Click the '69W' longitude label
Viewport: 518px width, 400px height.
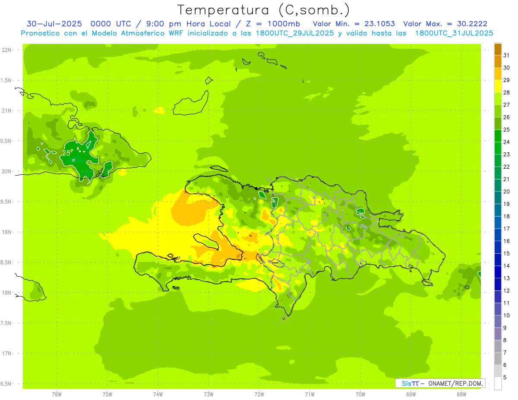(411, 394)
